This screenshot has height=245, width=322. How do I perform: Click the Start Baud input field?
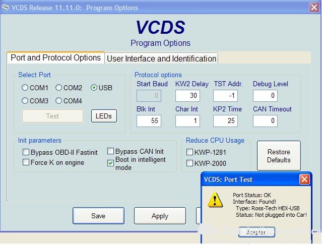149,95
